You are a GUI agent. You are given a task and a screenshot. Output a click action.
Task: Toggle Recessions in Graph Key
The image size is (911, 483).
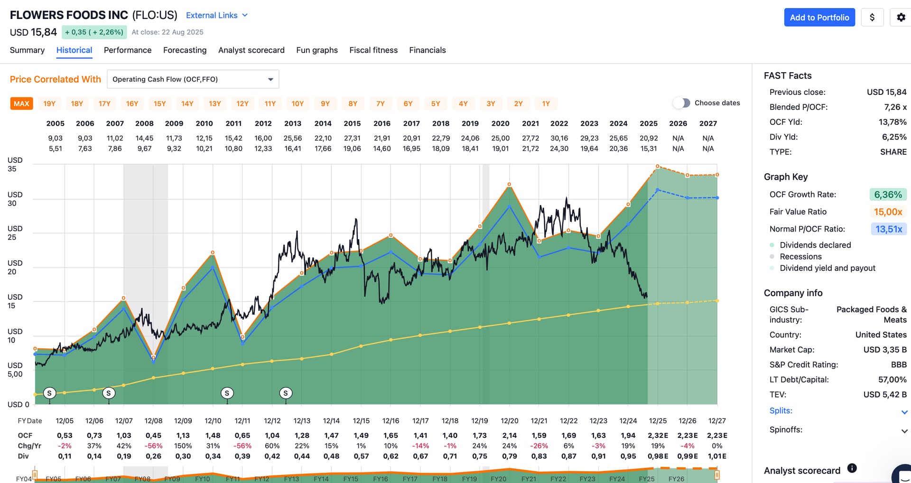[800, 257]
